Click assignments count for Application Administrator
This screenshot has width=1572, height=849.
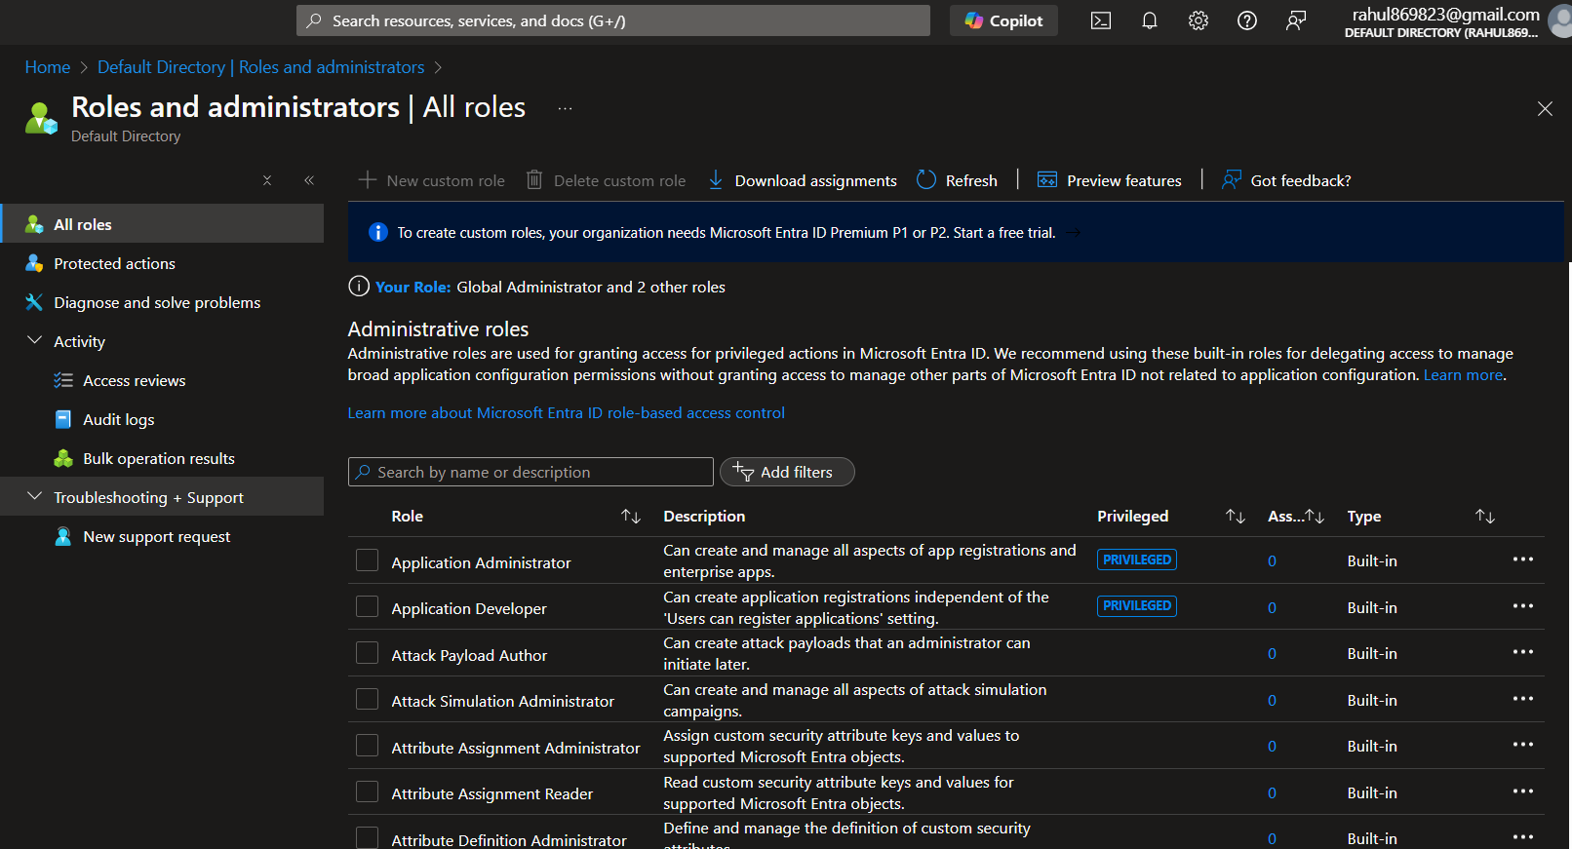point(1272,561)
